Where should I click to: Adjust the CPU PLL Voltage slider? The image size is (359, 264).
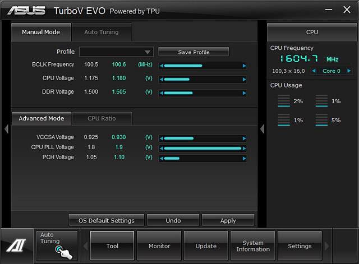click(x=202, y=149)
